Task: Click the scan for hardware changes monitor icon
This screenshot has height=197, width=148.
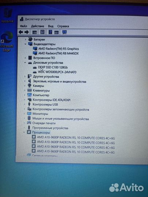Action: coord(64,32)
